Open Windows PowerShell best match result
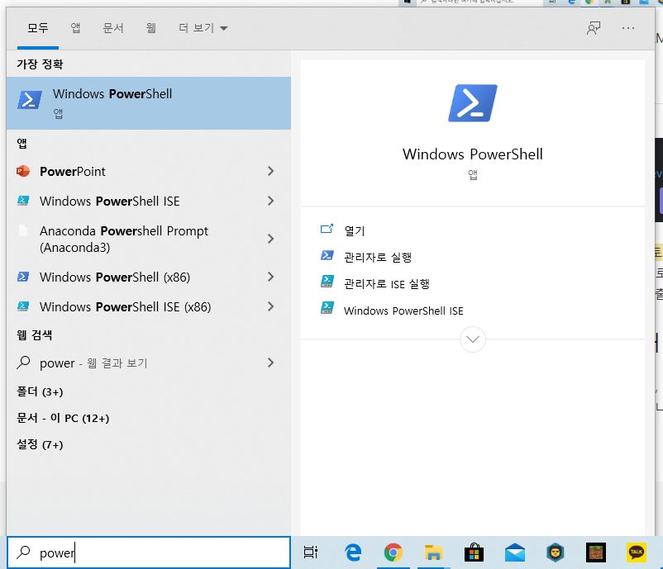This screenshot has width=663, height=569. pyautogui.click(x=149, y=103)
